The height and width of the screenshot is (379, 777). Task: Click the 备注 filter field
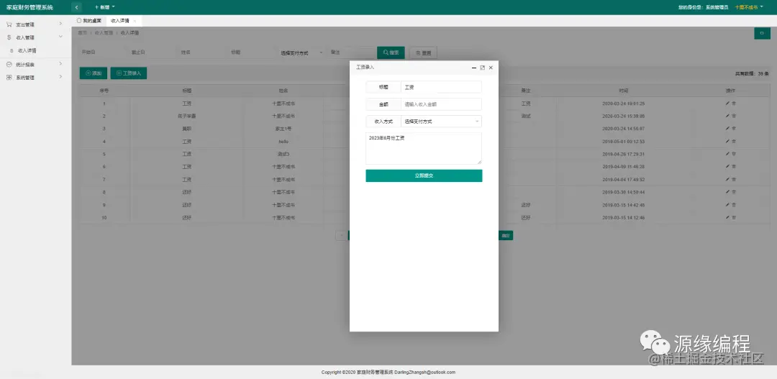(351, 52)
